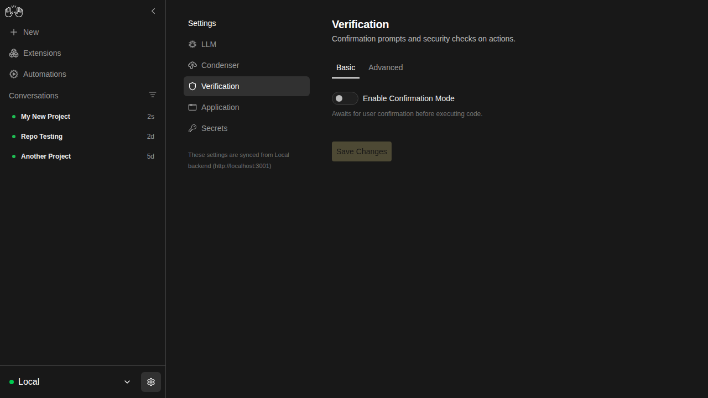Viewport: 708px width, 398px height.
Task: Open Another Project conversation
Action: coord(83,156)
